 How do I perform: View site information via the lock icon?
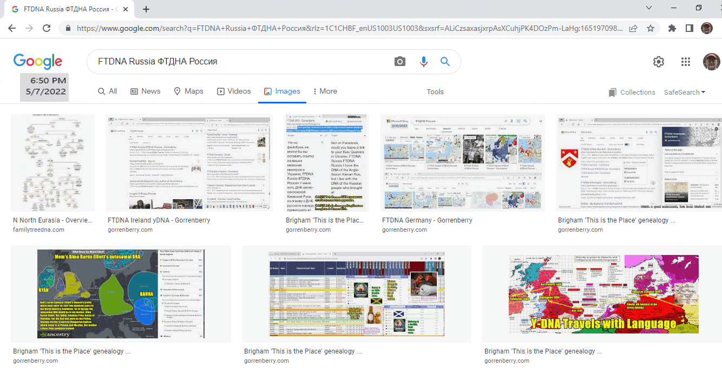click(x=68, y=28)
